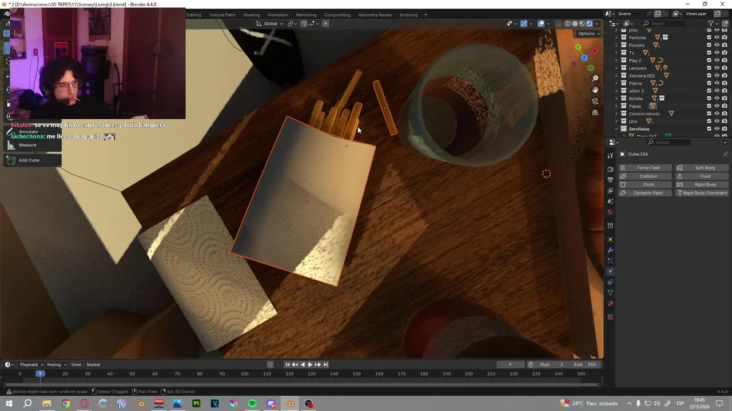Toggle auto keying record button
The image size is (732, 411).
(x=270, y=365)
